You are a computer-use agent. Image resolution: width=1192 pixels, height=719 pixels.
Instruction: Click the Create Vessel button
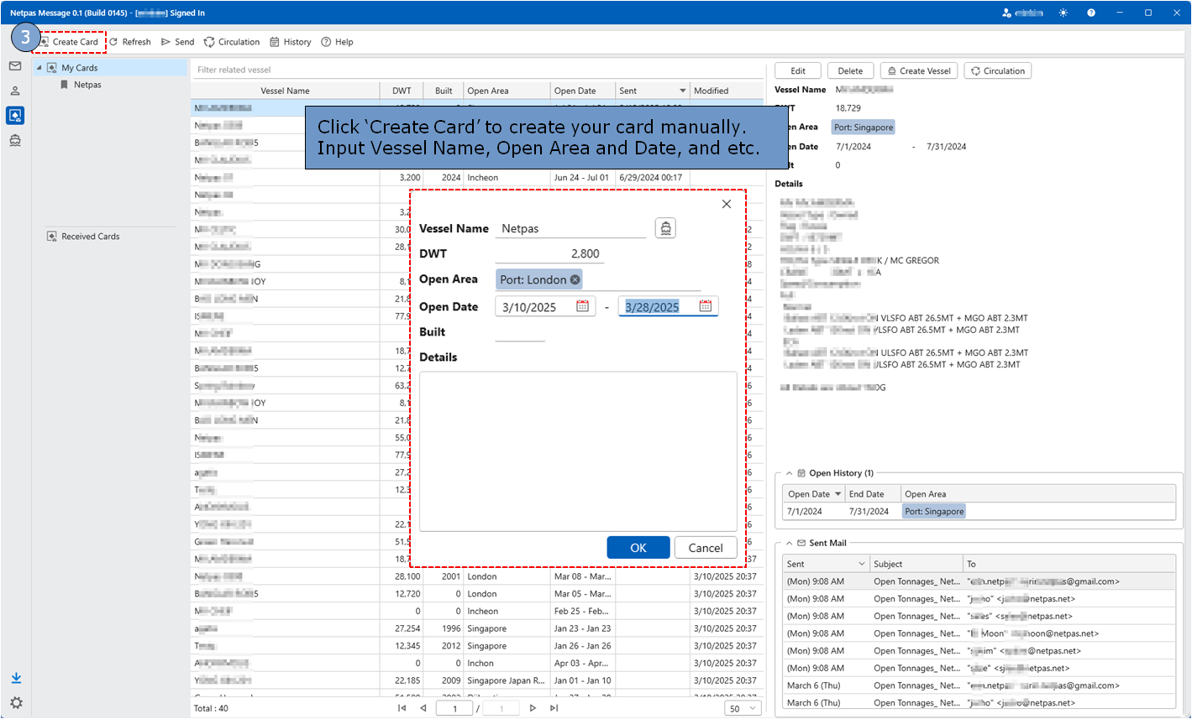pos(919,71)
